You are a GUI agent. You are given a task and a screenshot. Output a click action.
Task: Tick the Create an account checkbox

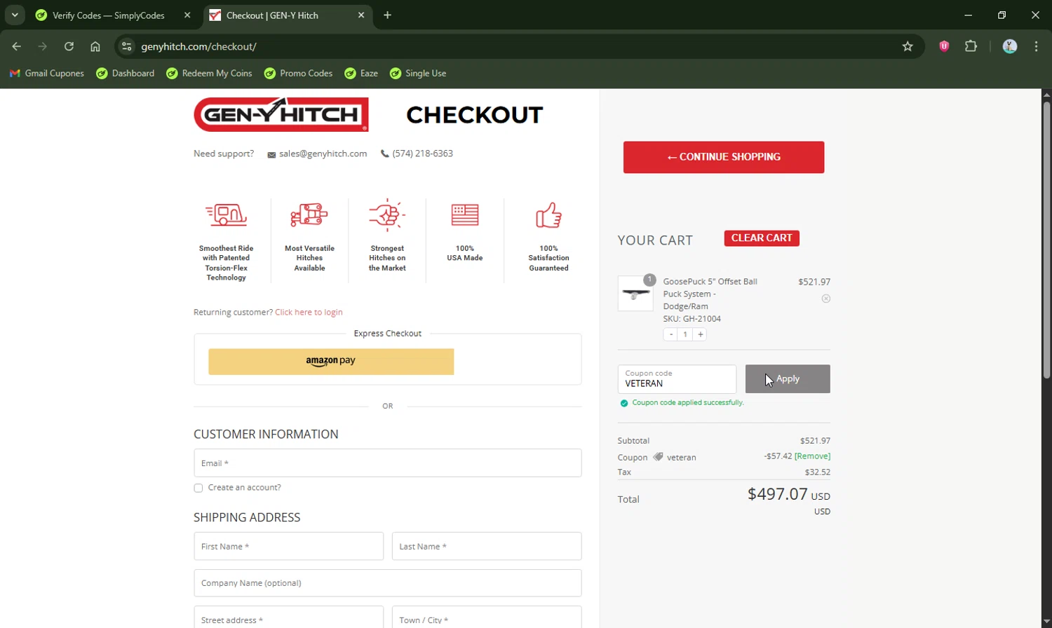198,488
